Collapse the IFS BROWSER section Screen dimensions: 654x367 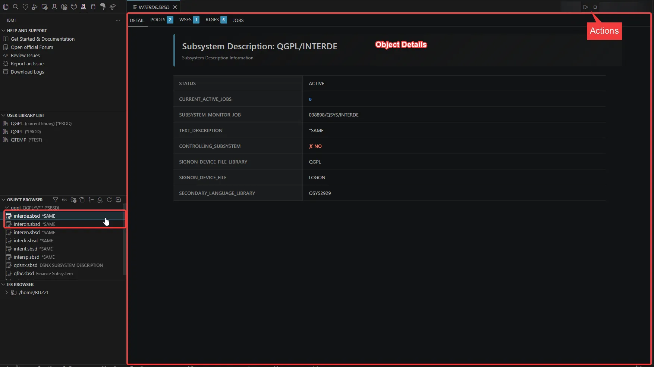pos(4,284)
